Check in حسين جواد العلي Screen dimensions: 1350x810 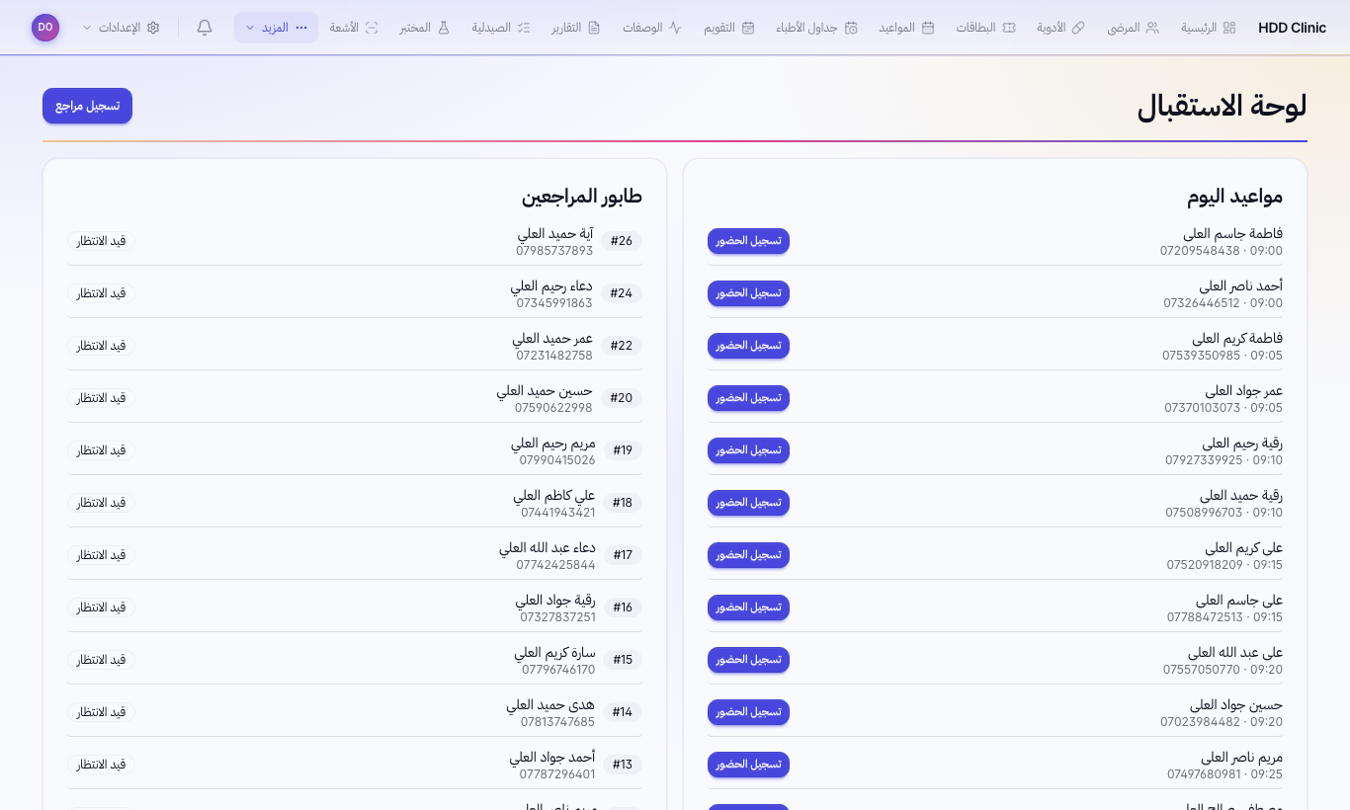(x=748, y=712)
